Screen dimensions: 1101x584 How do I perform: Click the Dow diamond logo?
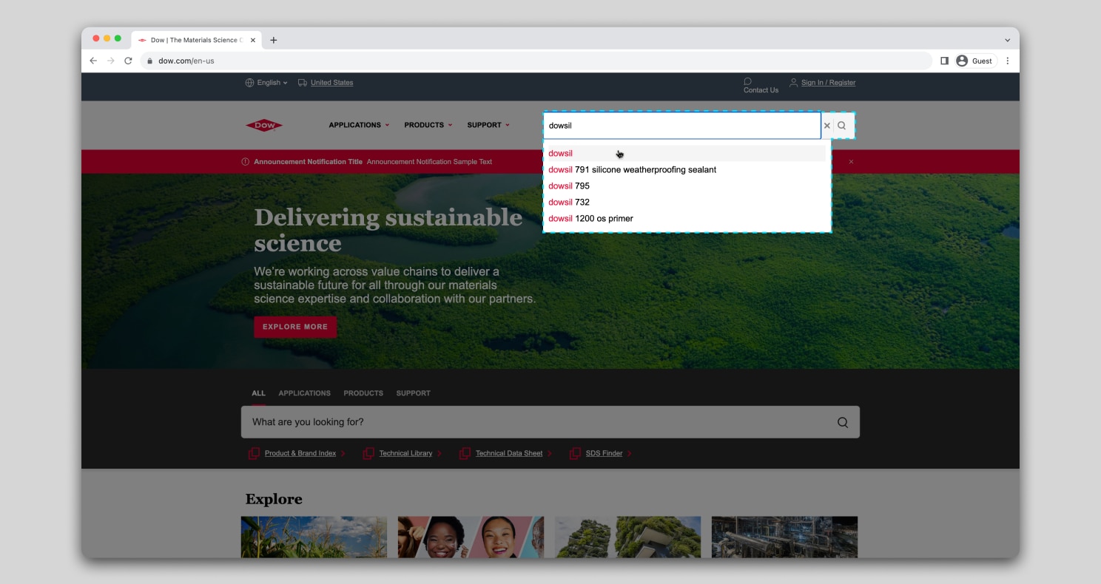tap(263, 125)
